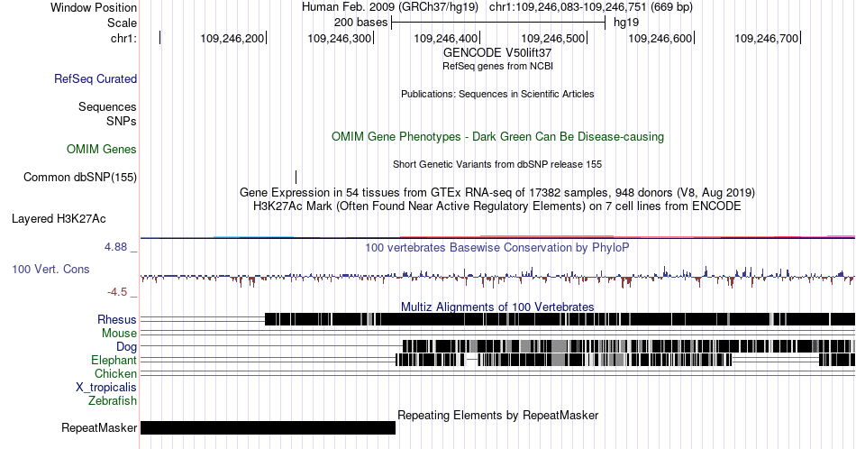Viewport: 856px width, 449px height.
Task: Select the X_tropicalis species label
Action: (106, 388)
